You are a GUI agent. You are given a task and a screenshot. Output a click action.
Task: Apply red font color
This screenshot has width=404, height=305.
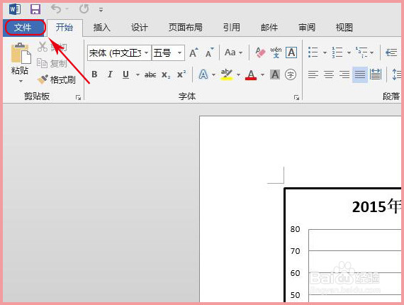(x=251, y=74)
